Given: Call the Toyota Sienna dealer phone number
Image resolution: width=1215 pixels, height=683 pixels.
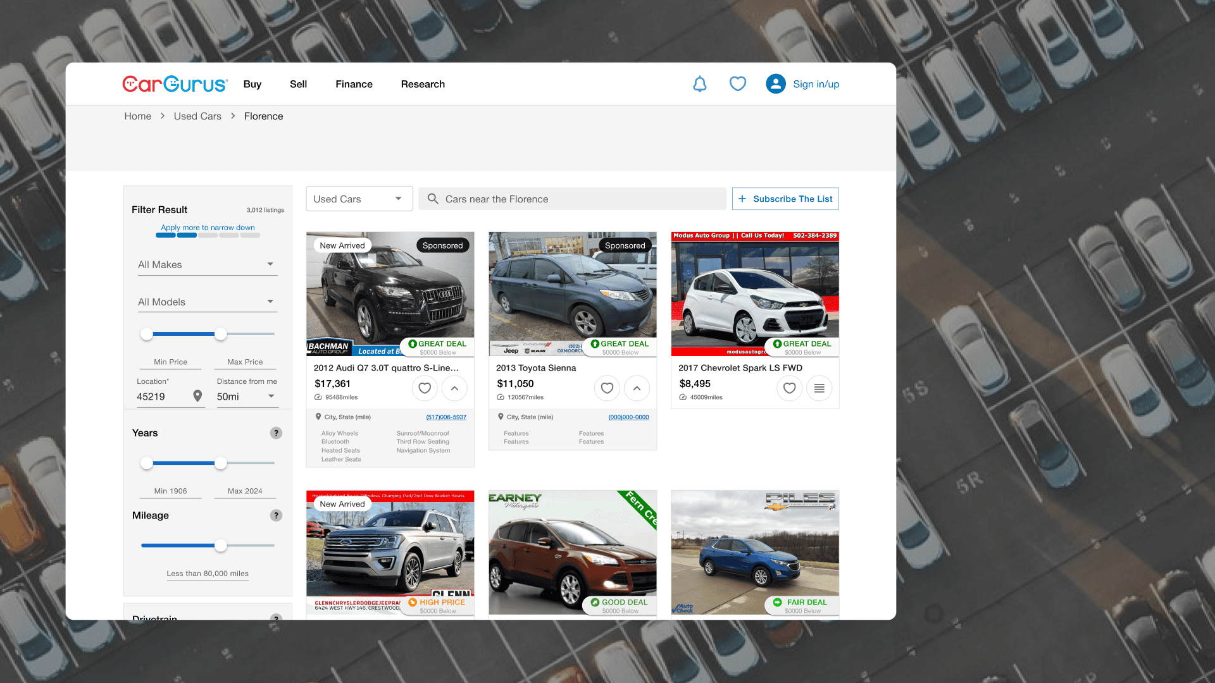Looking at the screenshot, I should [x=629, y=417].
